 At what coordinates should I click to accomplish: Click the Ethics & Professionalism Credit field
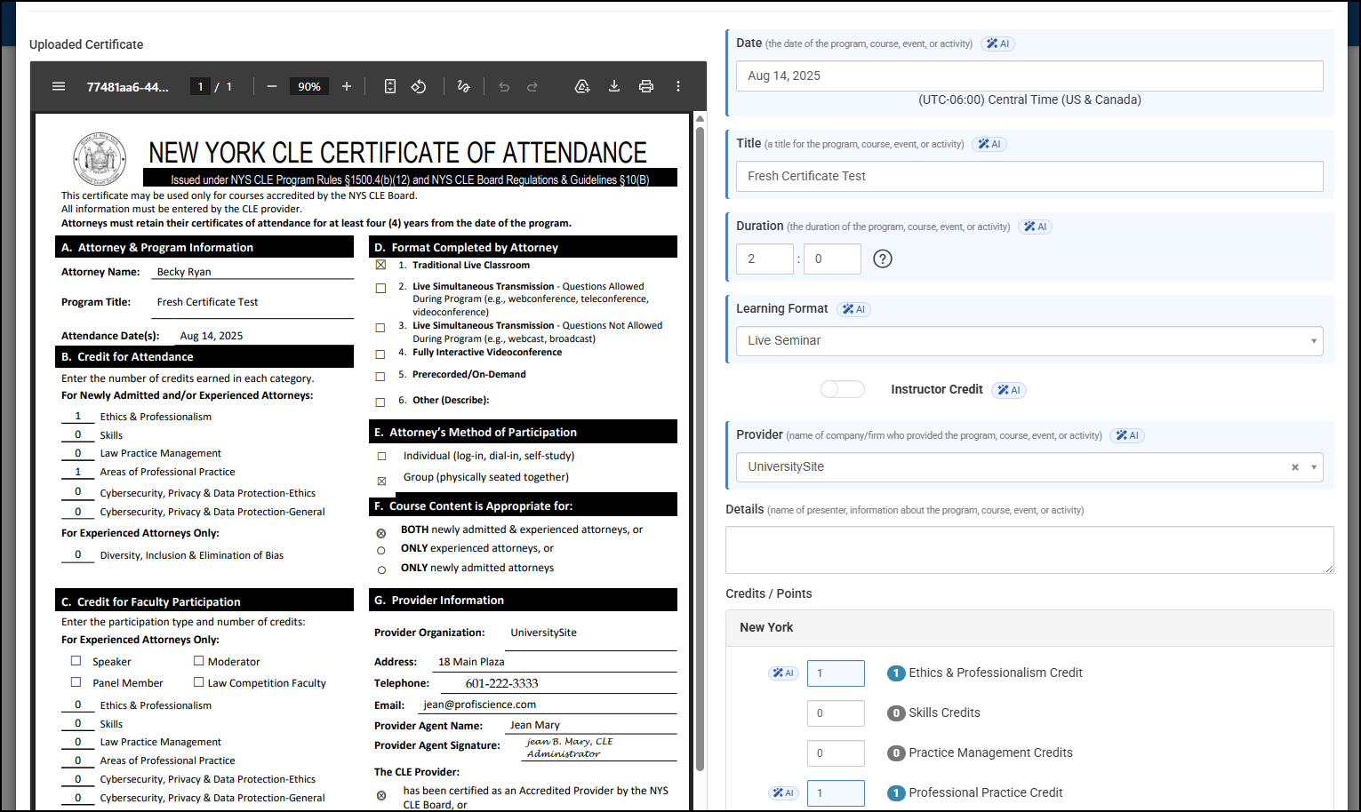coord(836,673)
